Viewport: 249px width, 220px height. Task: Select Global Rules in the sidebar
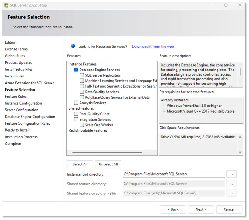(x=15, y=56)
